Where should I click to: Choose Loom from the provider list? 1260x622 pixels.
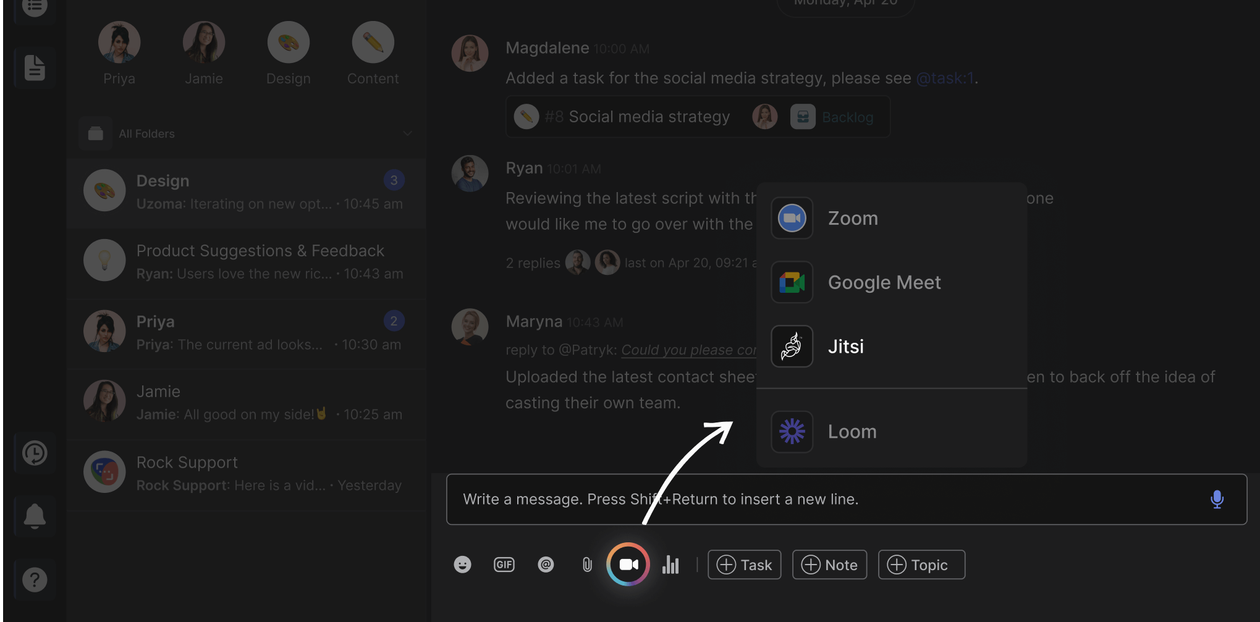click(852, 431)
